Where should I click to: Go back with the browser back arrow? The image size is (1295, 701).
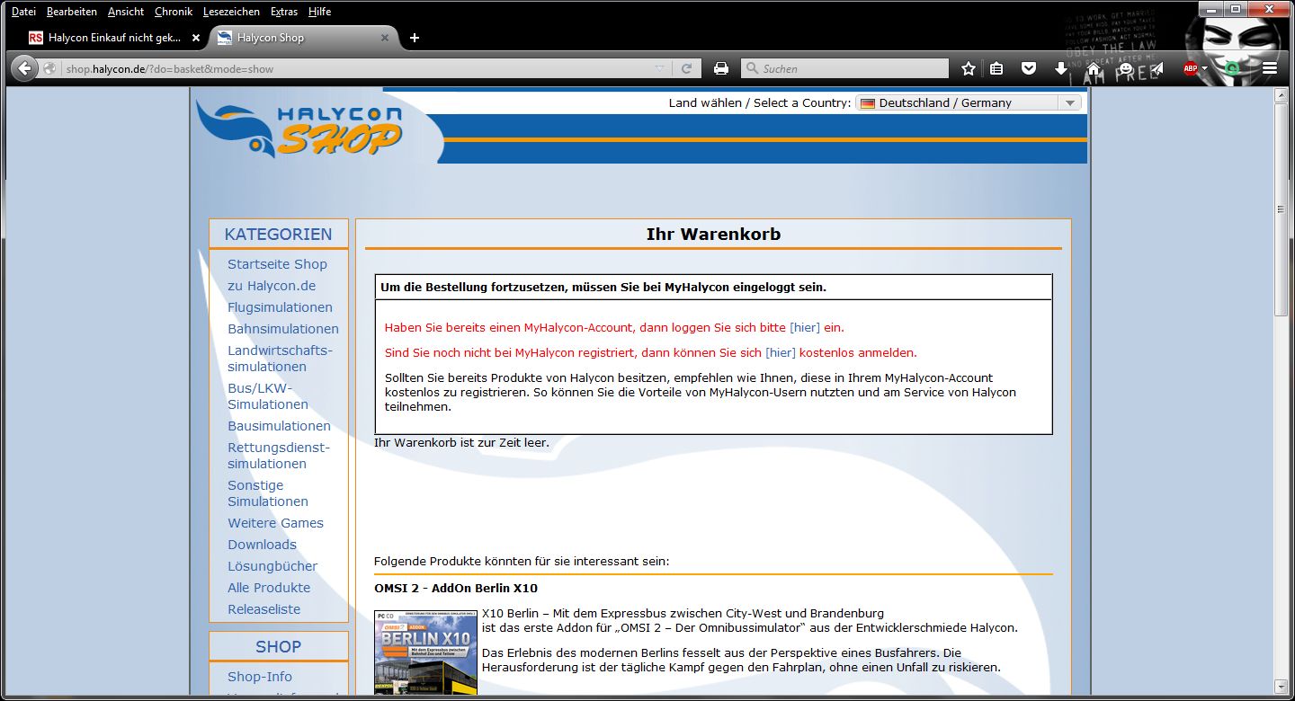24,68
